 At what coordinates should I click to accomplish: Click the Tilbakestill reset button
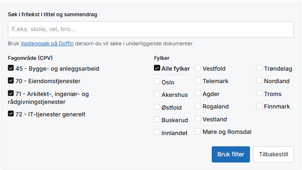coord(273,154)
